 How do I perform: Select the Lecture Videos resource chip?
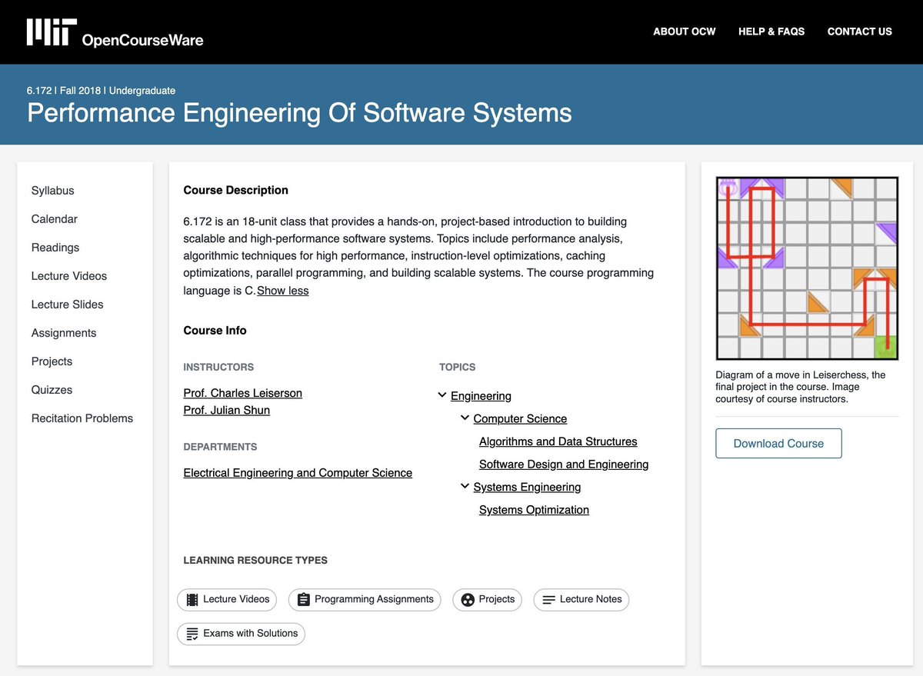(228, 600)
